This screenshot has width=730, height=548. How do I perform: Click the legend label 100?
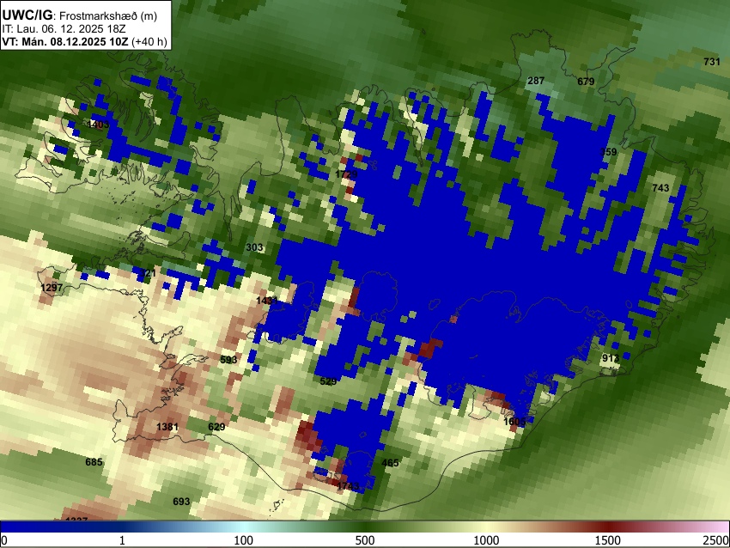click(243, 540)
